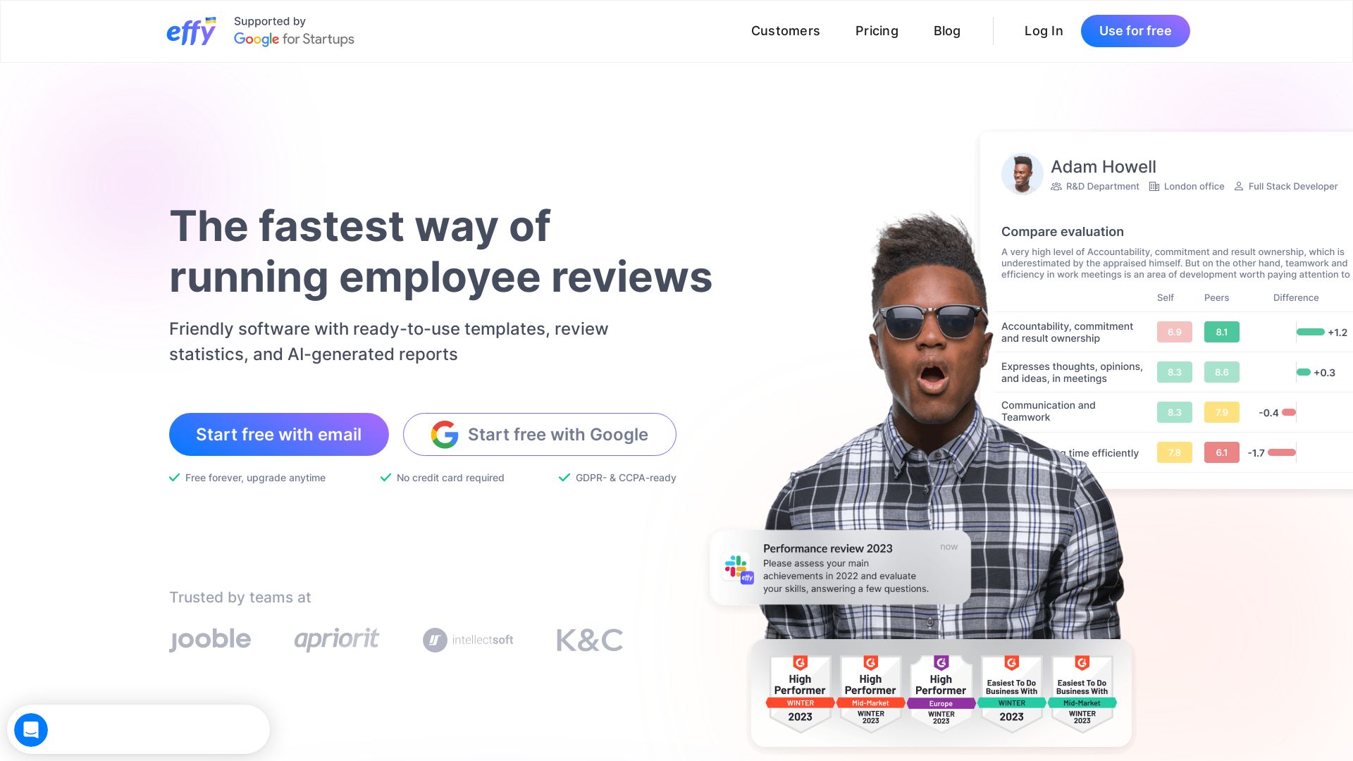Click the London office building icon
This screenshot has height=761, width=1353.
point(1154,186)
